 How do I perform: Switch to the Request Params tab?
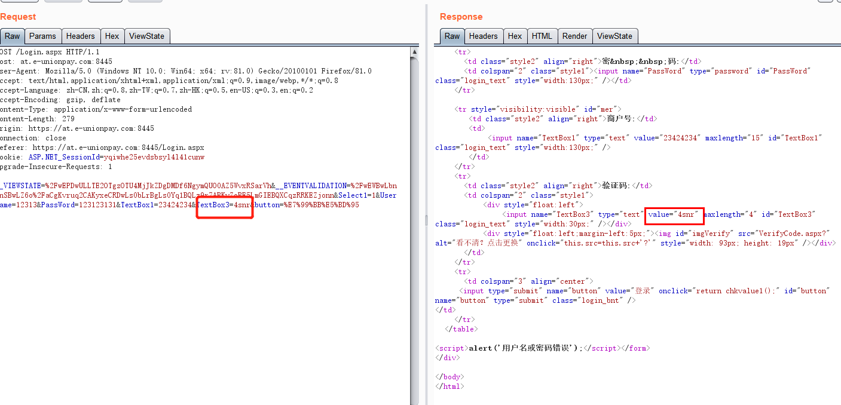pyautogui.click(x=42, y=36)
